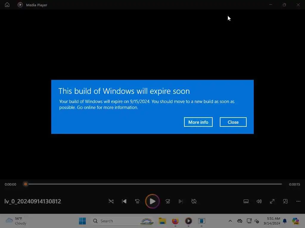
Task: Open the Windows Start menu
Action: [82, 221]
